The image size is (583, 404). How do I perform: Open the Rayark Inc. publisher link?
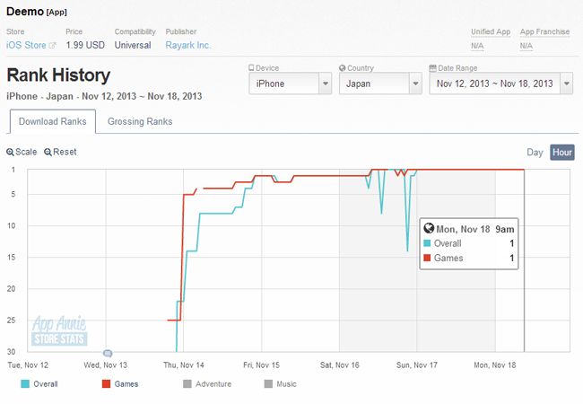point(188,46)
